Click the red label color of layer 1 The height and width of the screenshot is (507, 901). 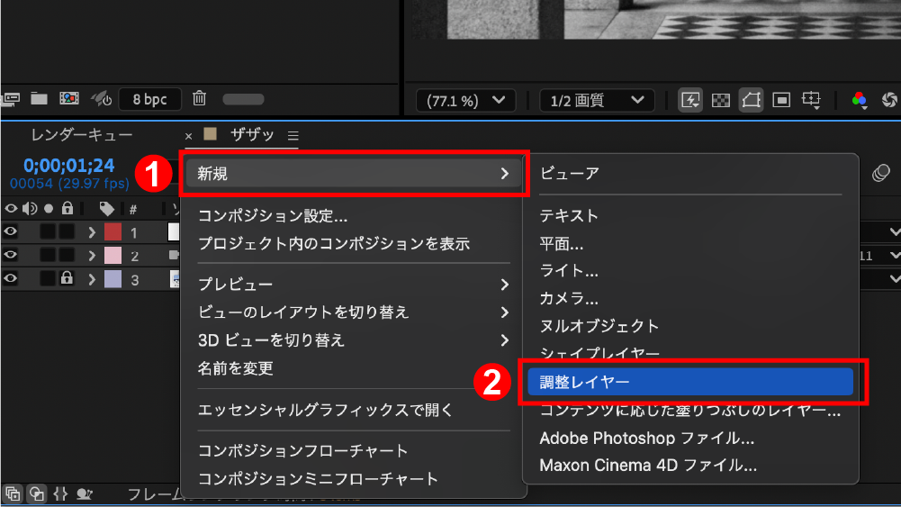coord(113,231)
